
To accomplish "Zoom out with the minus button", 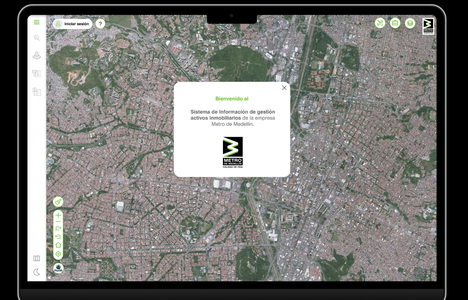I will tap(58, 222).
